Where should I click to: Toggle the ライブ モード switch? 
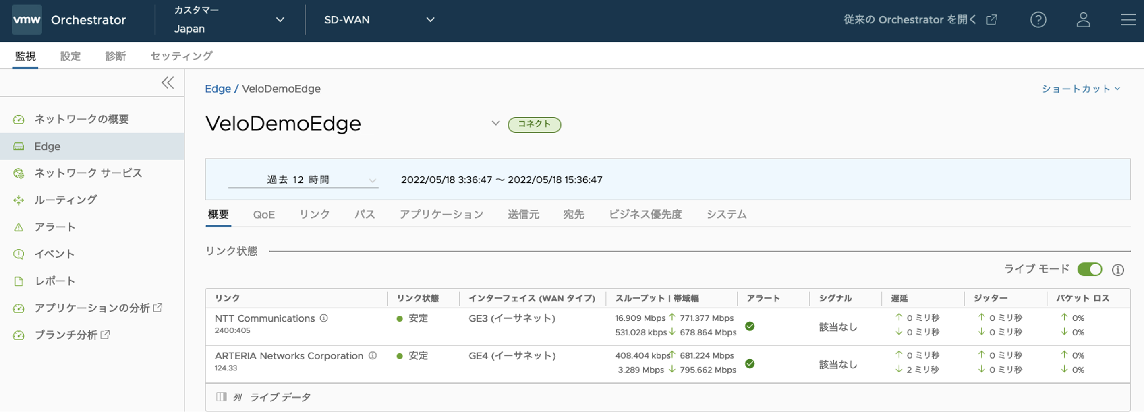pyautogui.click(x=1089, y=270)
